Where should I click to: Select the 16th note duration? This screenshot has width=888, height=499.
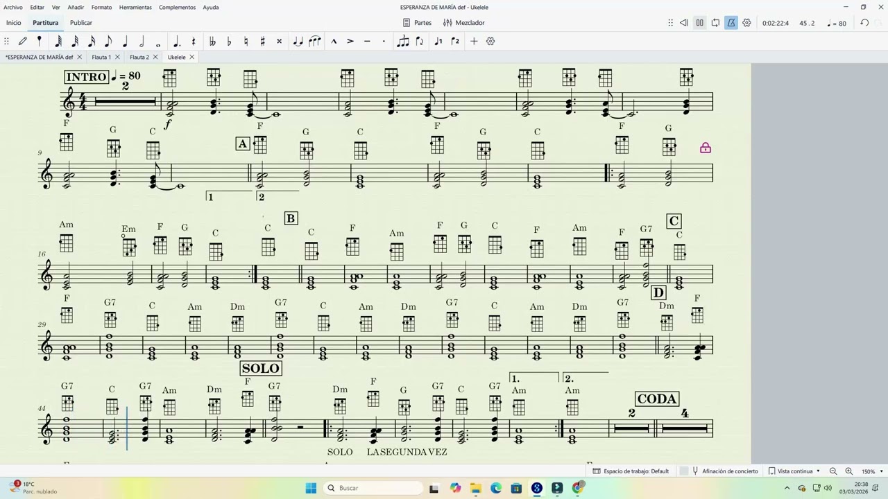(x=92, y=42)
